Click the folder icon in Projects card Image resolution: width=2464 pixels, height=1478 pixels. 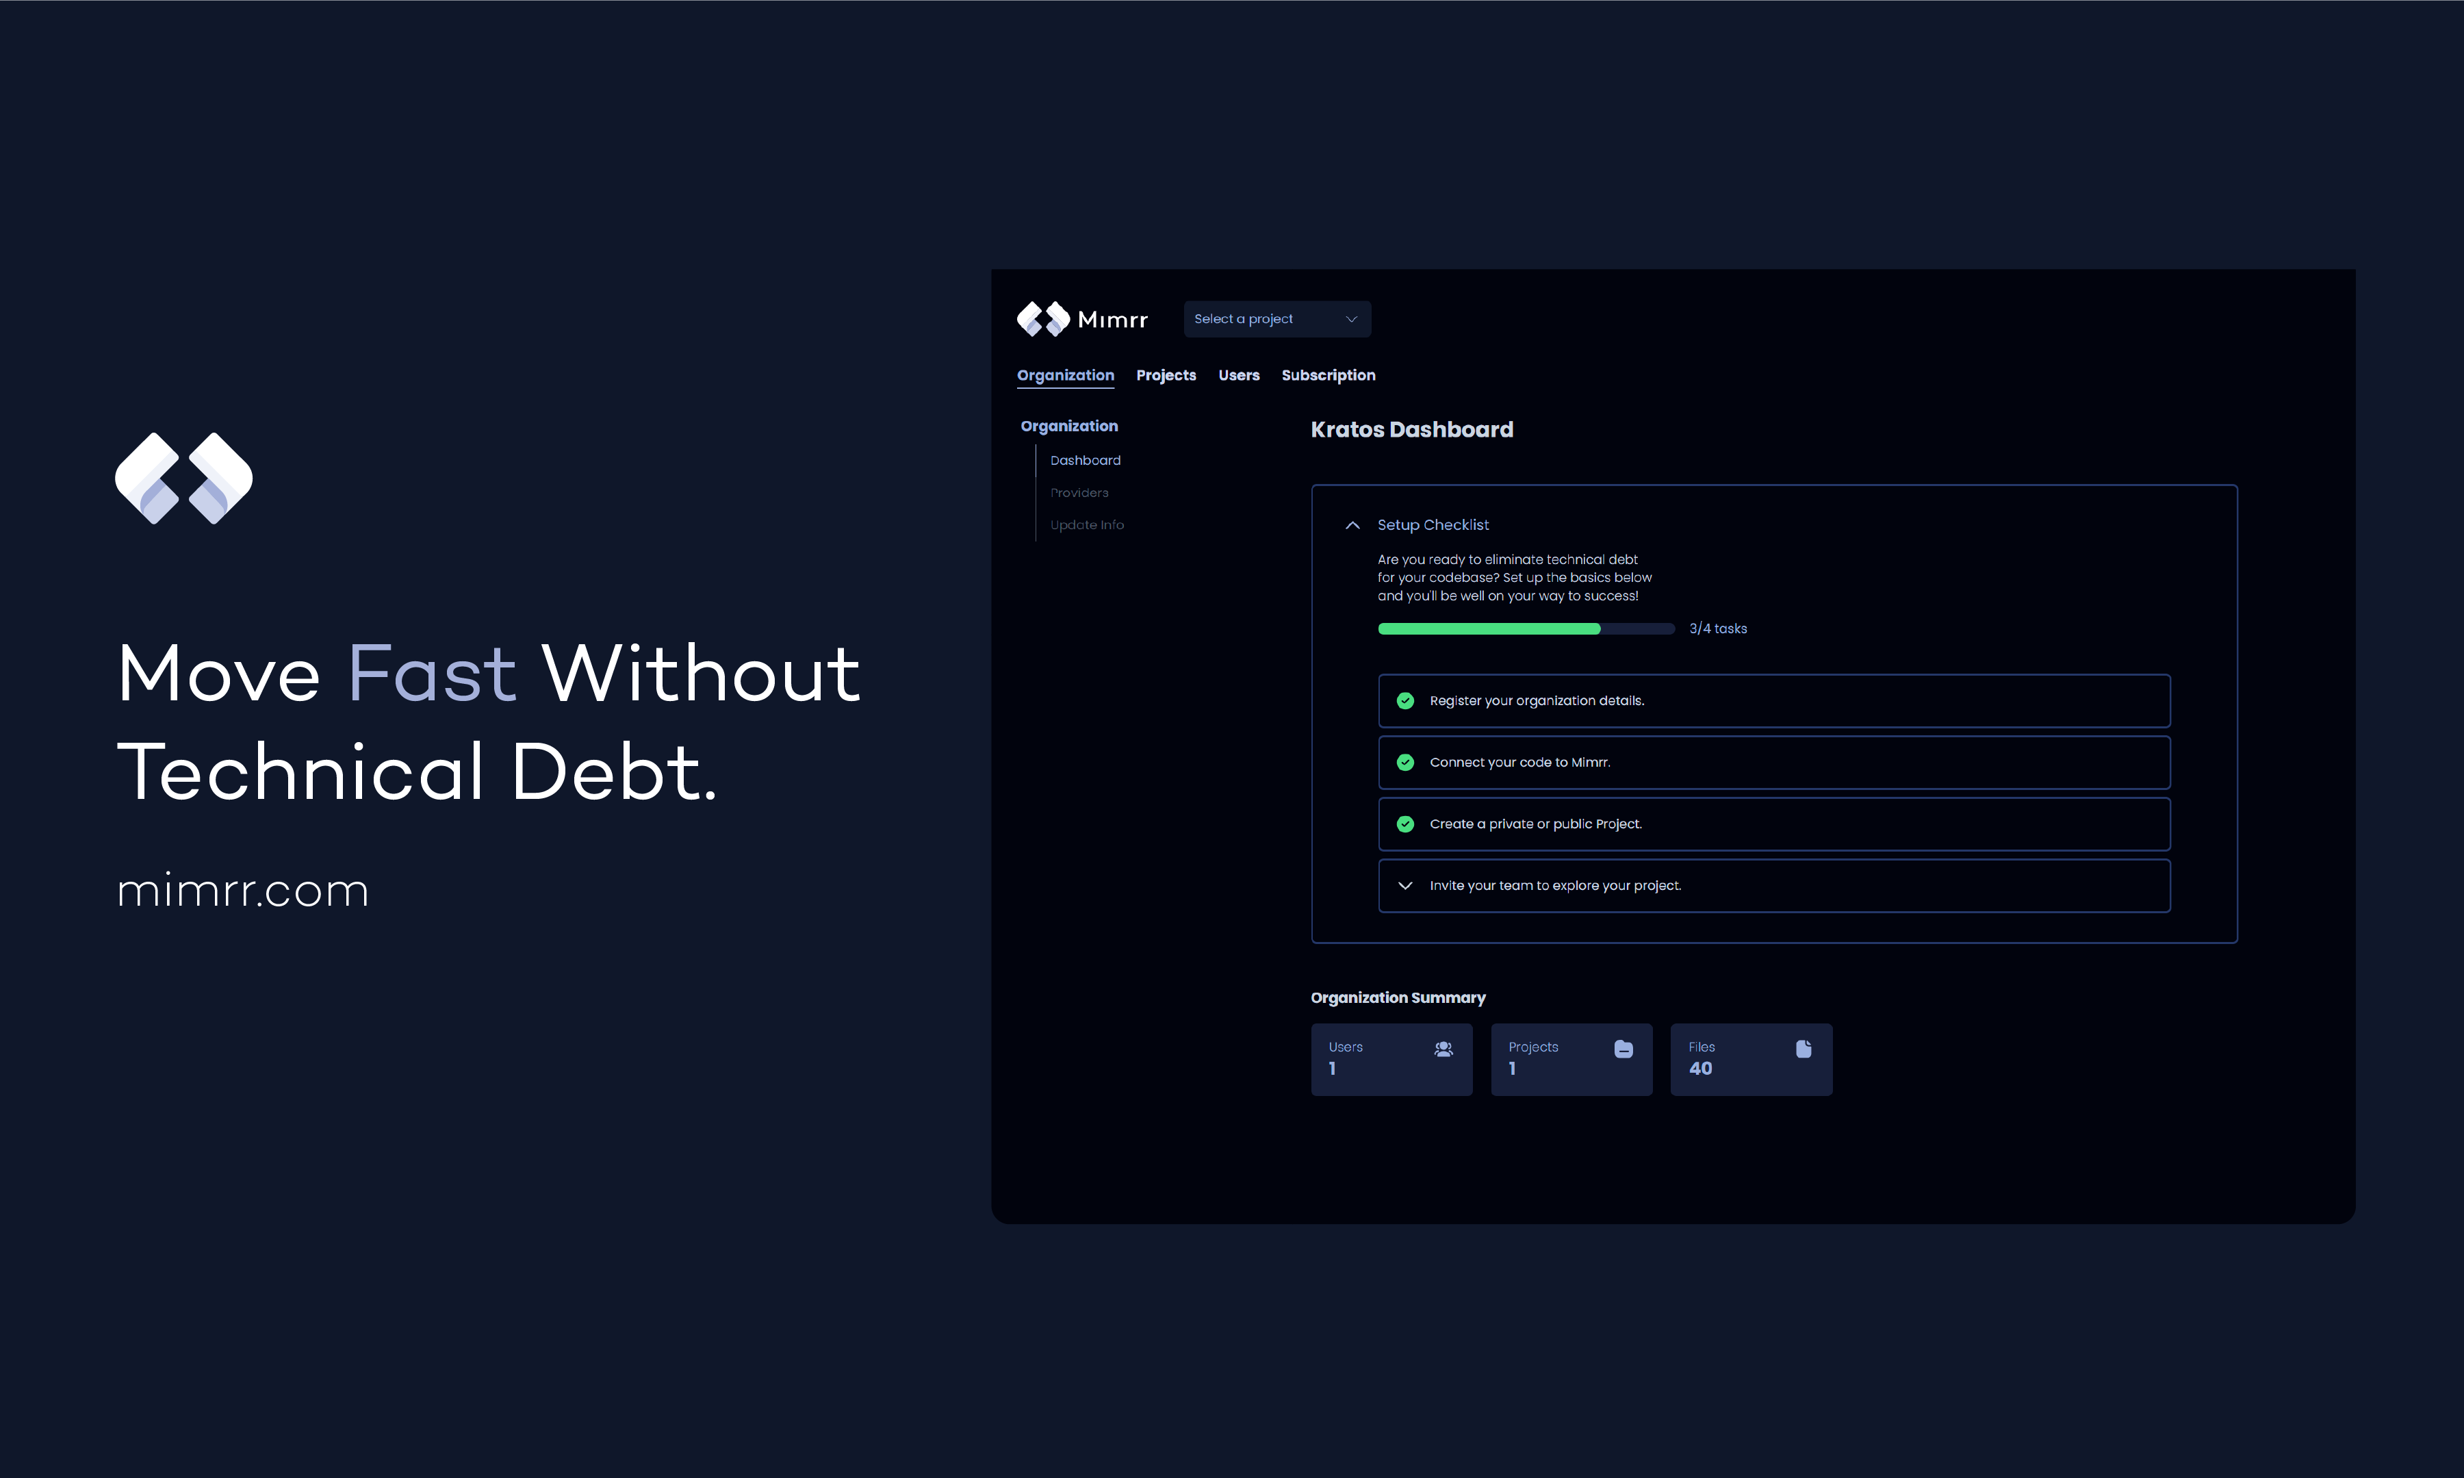click(x=1623, y=1049)
